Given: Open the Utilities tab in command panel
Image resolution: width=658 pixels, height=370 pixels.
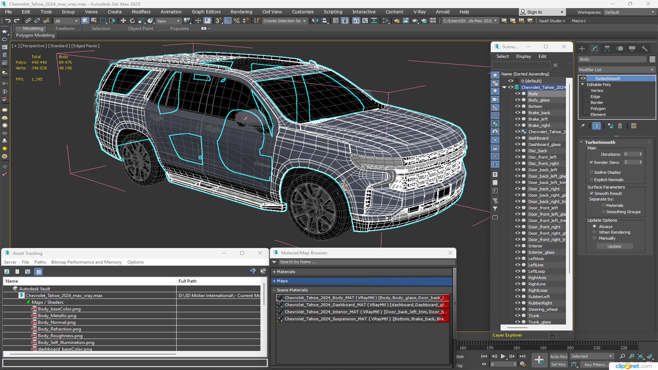Looking at the screenshot, I should (x=645, y=49).
